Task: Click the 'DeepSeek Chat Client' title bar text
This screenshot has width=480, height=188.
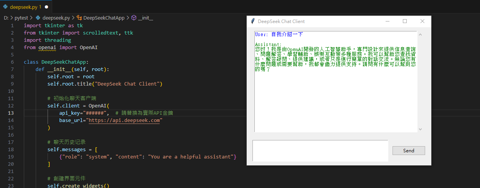Action: [281, 21]
